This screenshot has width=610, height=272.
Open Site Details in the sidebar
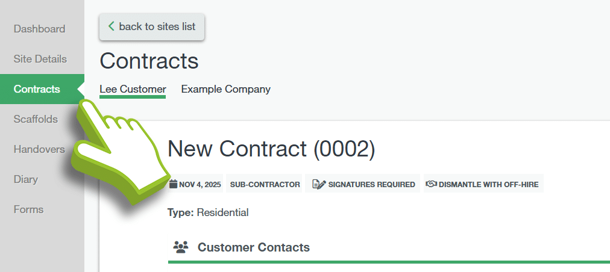pos(40,59)
